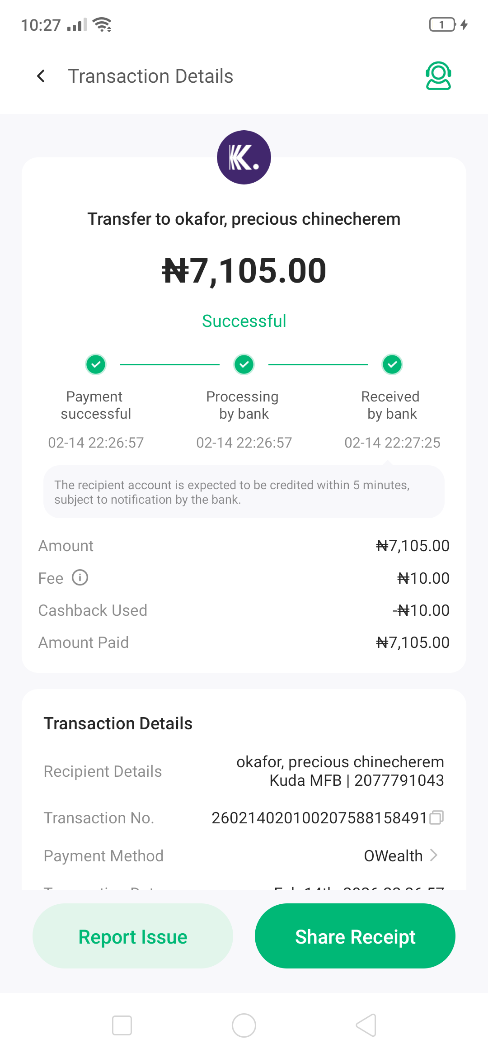Expand OWealth payment method chevron
488x1058 pixels.
click(x=434, y=855)
